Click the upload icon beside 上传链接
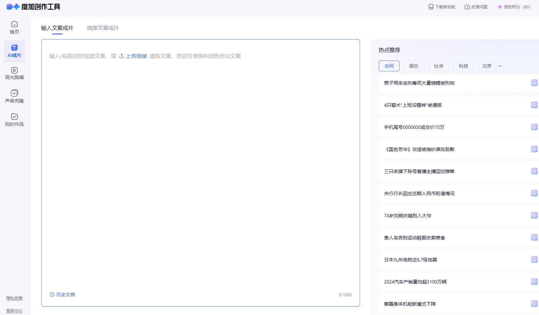Screen dimensions: 539x315 (x=122, y=56)
